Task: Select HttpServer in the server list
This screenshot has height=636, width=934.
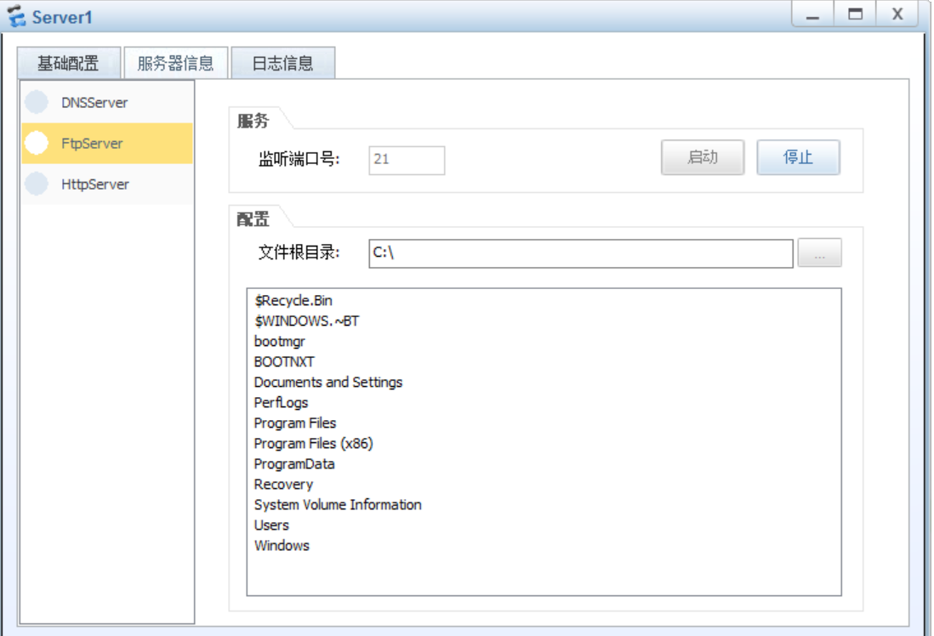Action: pyautogui.click(x=107, y=185)
